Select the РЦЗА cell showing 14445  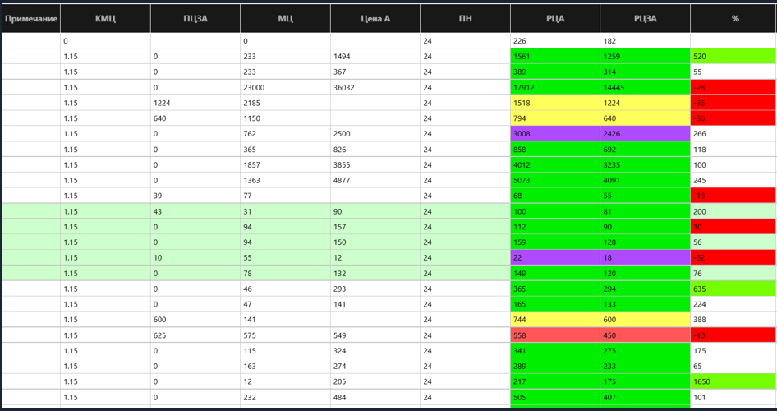645,87
